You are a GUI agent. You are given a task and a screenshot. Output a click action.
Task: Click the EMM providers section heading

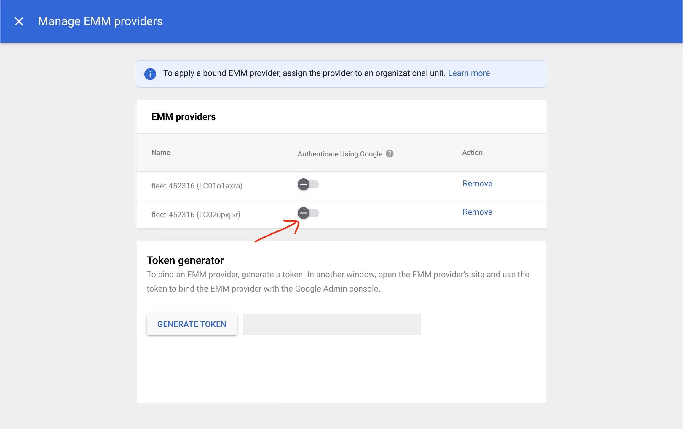point(183,117)
